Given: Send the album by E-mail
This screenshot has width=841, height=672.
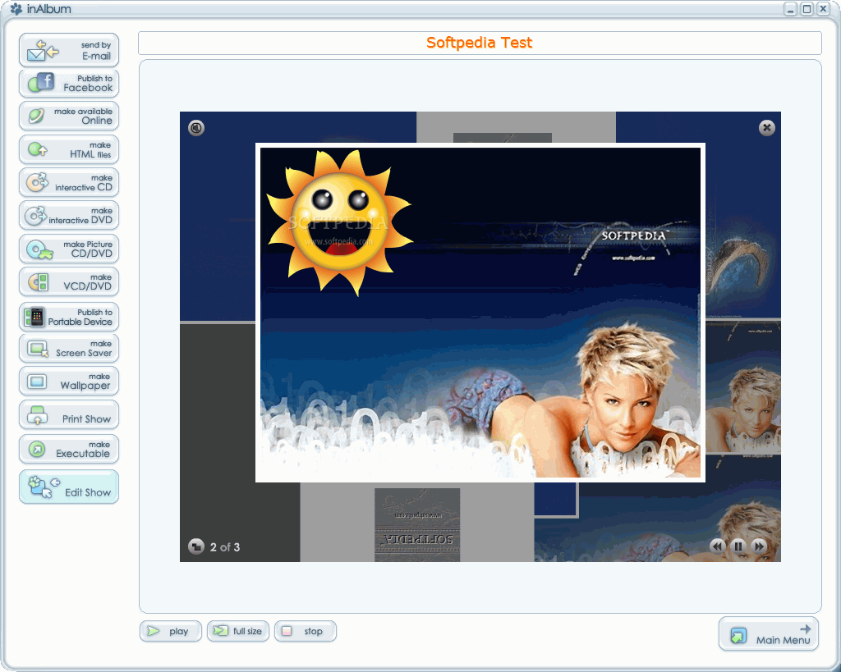Looking at the screenshot, I should point(69,50).
